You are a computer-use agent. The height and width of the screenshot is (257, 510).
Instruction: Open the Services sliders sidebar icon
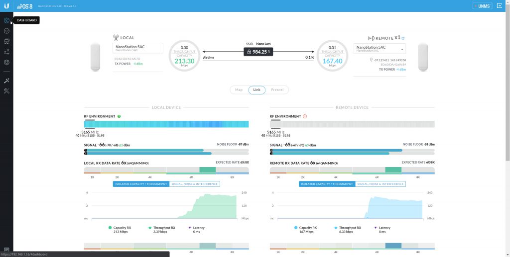coord(6,52)
